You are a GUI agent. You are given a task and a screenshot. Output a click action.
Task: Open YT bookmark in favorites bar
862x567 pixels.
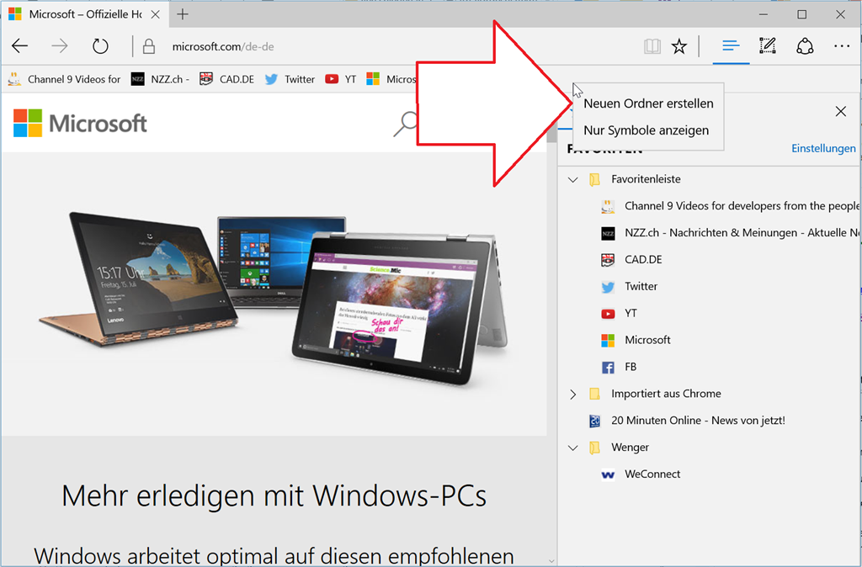click(340, 79)
